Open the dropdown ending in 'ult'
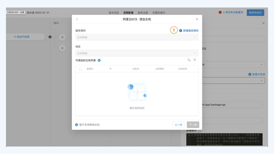274x154 pixels. pyautogui.click(x=234, y=64)
